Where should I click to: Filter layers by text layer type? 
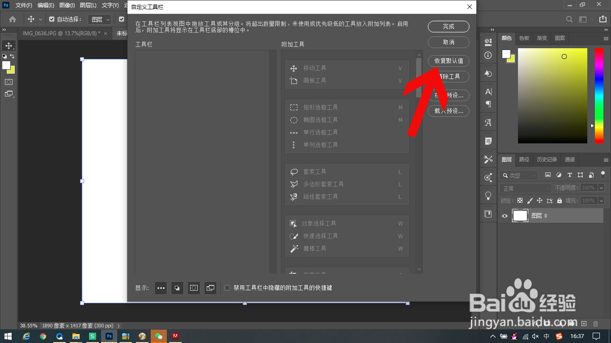(x=569, y=175)
